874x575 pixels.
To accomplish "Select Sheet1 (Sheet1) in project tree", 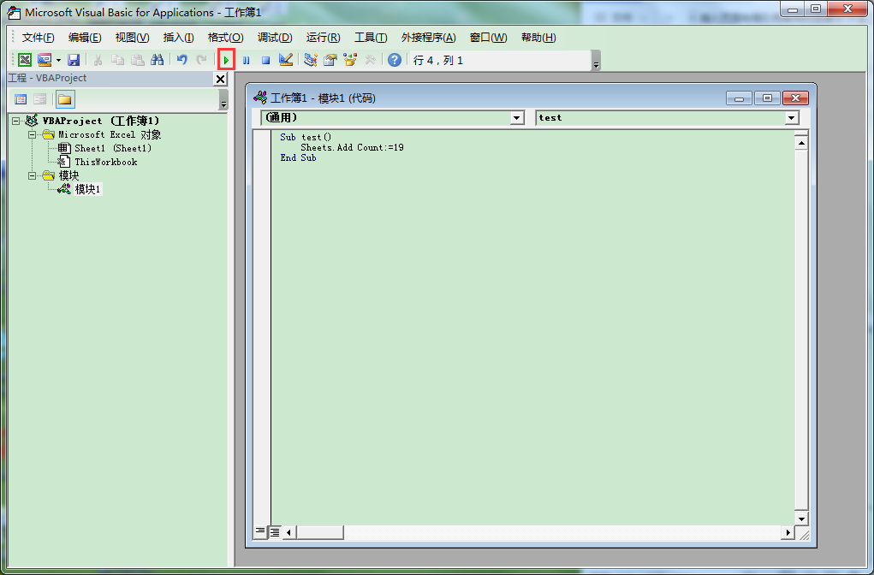I will (x=113, y=148).
